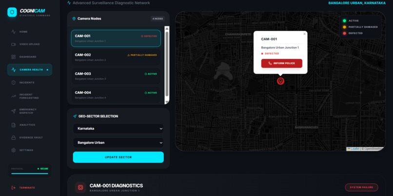Click the Camera Nodes location pin icon

coord(74,19)
